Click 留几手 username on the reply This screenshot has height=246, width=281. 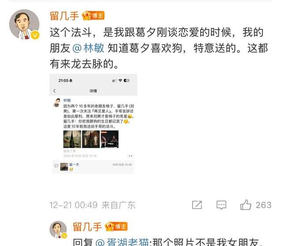[87, 227]
